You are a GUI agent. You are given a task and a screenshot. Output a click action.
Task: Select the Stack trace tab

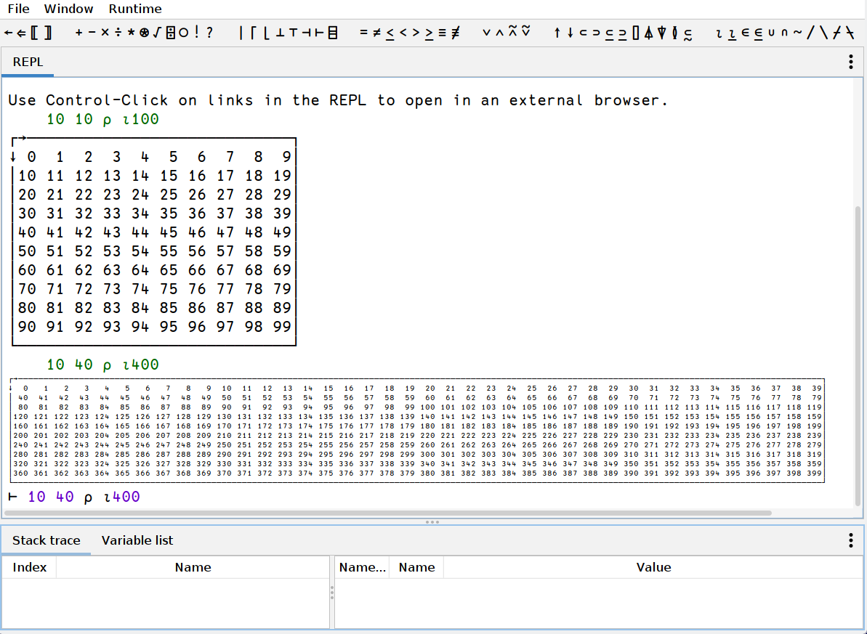[46, 540]
